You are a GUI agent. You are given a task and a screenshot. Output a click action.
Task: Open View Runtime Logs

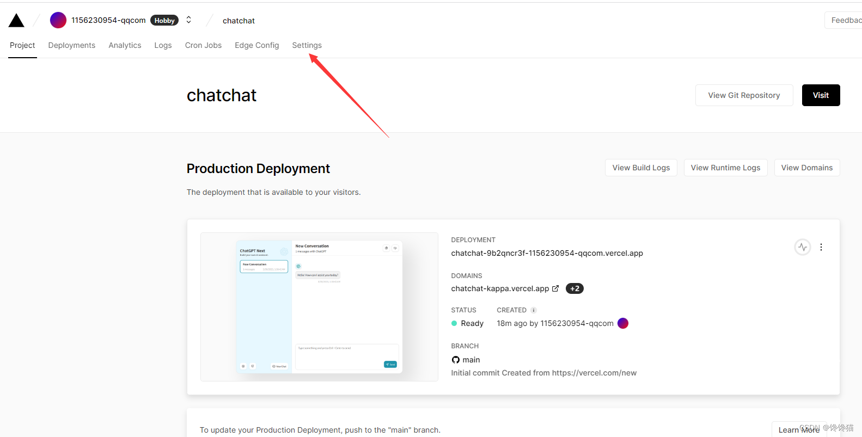(x=725, y=168)
